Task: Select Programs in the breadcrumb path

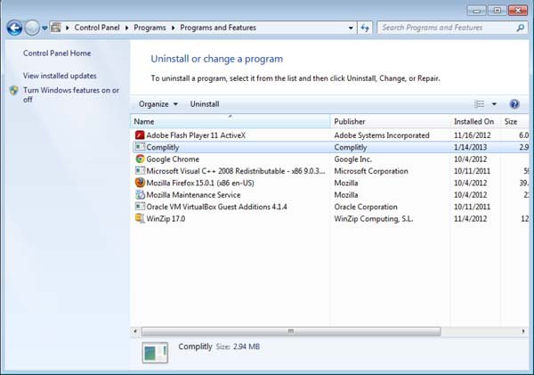Action: (x=150, y=28)
